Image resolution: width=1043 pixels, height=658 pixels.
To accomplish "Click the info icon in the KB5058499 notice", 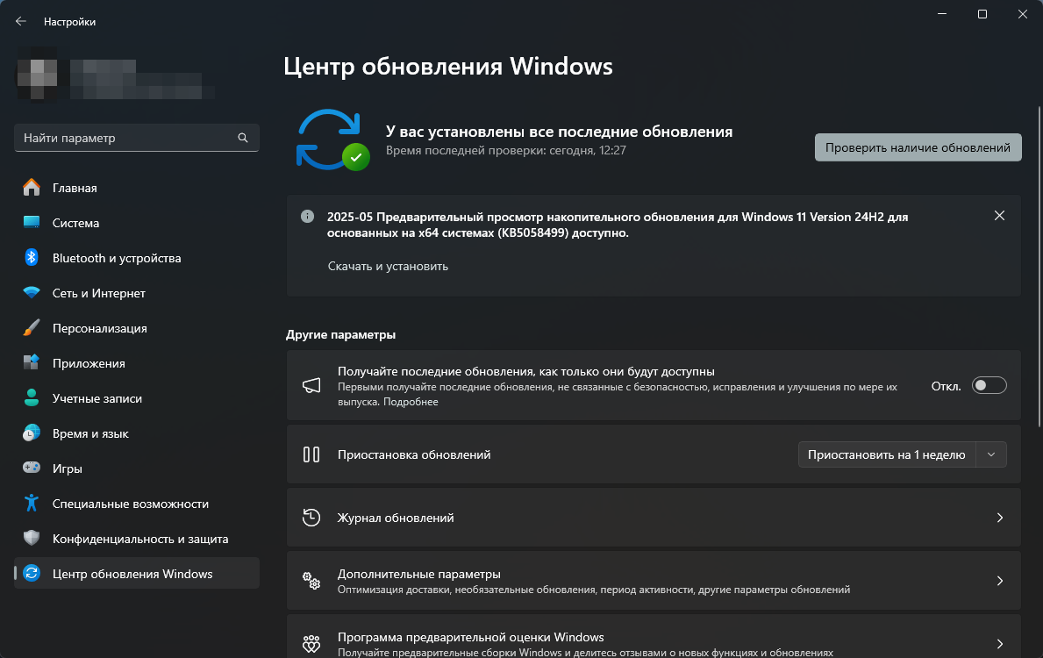I will click(307, 216).
